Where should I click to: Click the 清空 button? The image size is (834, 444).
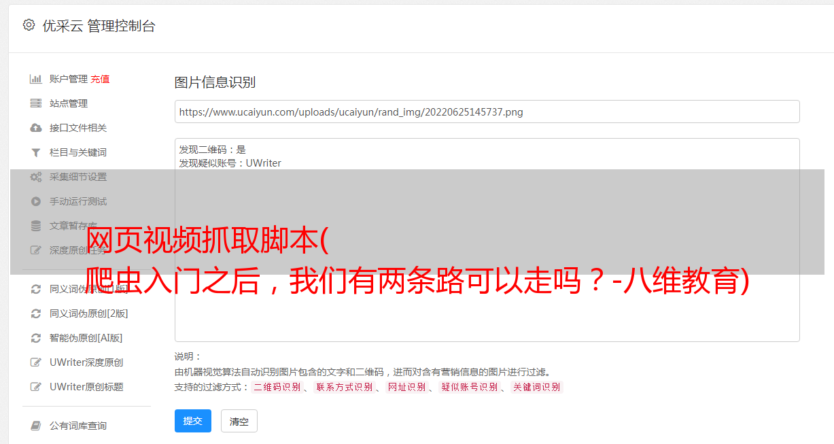pyautogui.click(x=239, y=421)
